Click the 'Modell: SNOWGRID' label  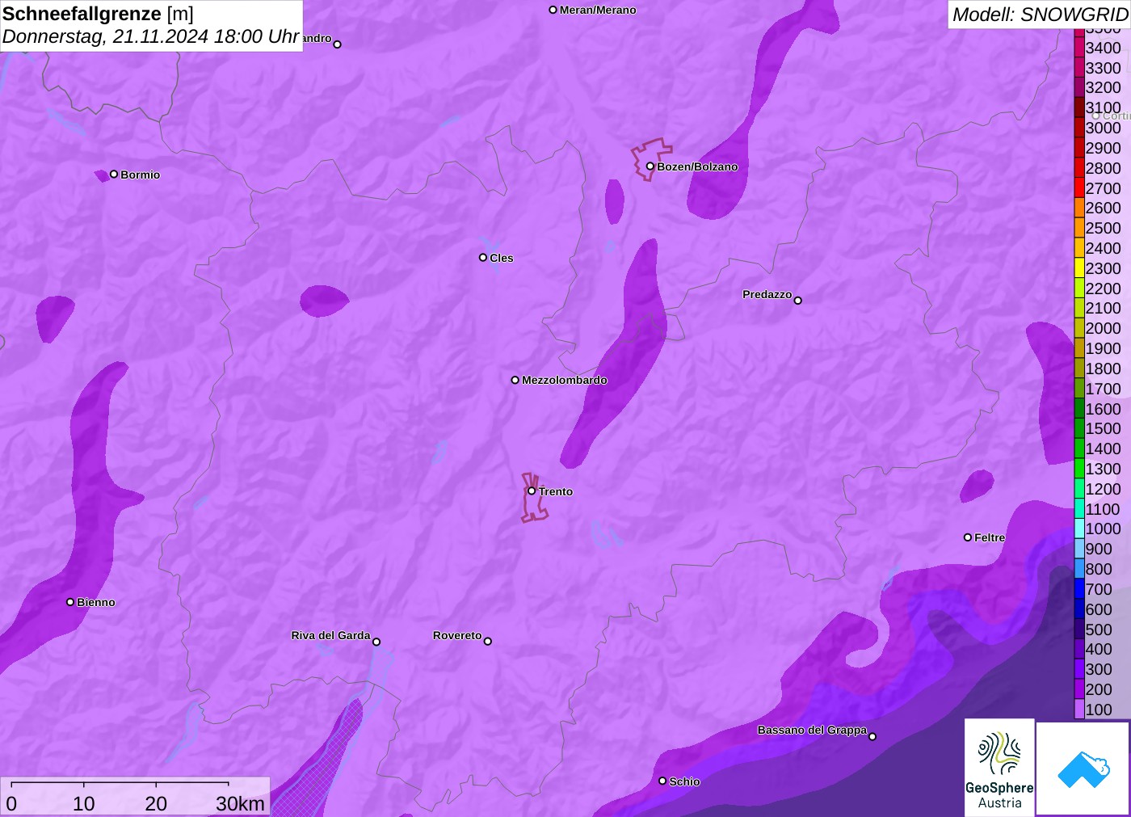1040,15
